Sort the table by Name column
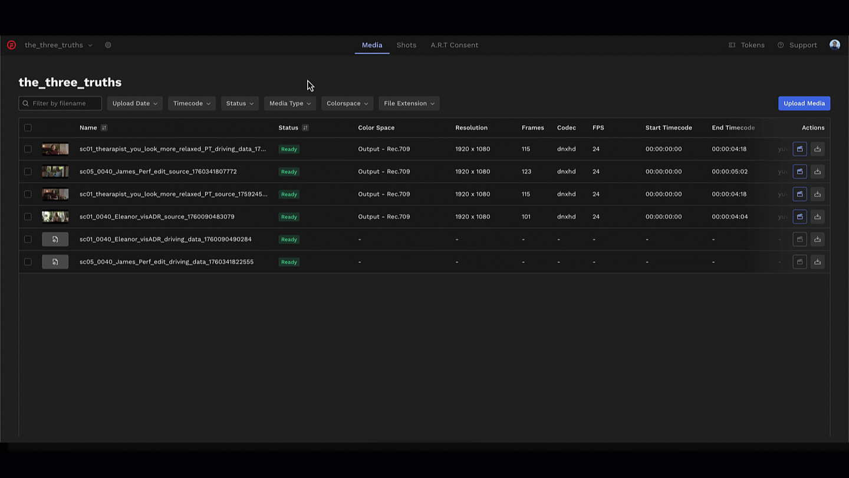Viewport: 849px width, 478px height. (104, 128)
